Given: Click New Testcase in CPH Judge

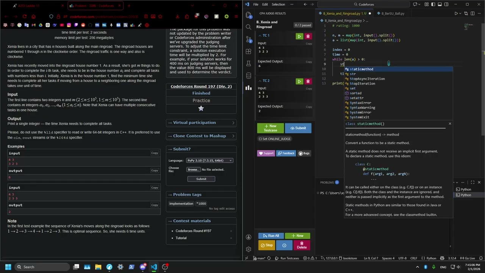Looking at the screenshot, I should click(270, 128).
